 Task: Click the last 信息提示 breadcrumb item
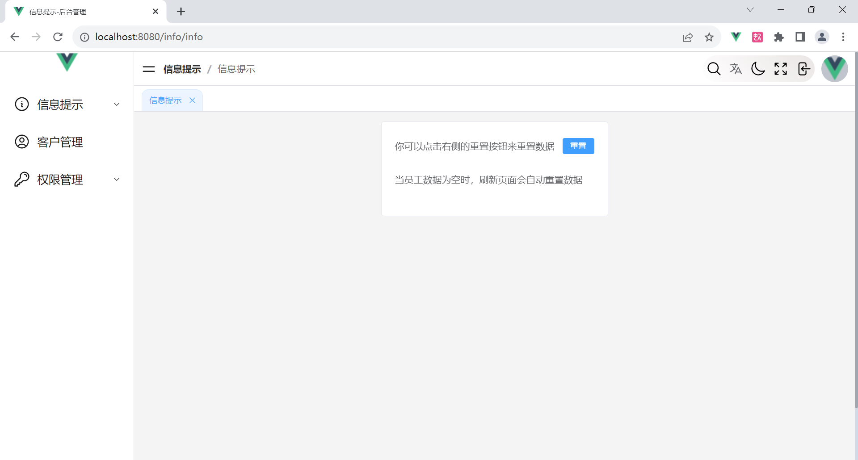coord(236,69)
